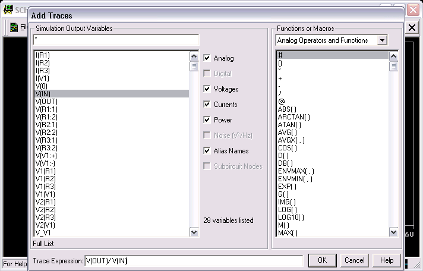423x271 pixels.
Task: Select ENVMAX( , ) function
Action: tap(333, 171)
